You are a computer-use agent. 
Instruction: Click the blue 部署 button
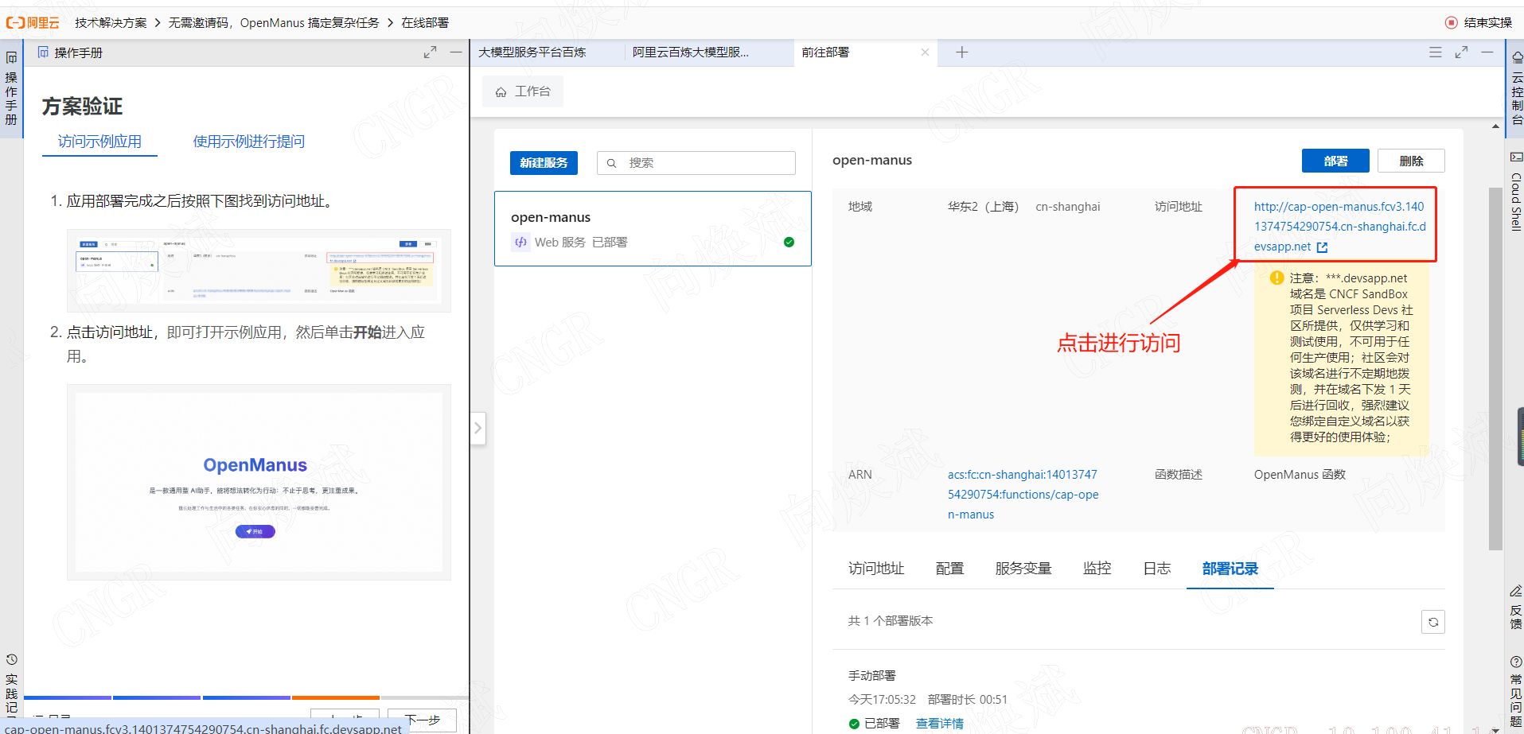[1335, 161]
